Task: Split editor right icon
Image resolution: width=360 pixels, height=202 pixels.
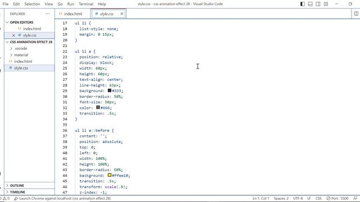Action: pyautogui.click(x=356, y=13)
